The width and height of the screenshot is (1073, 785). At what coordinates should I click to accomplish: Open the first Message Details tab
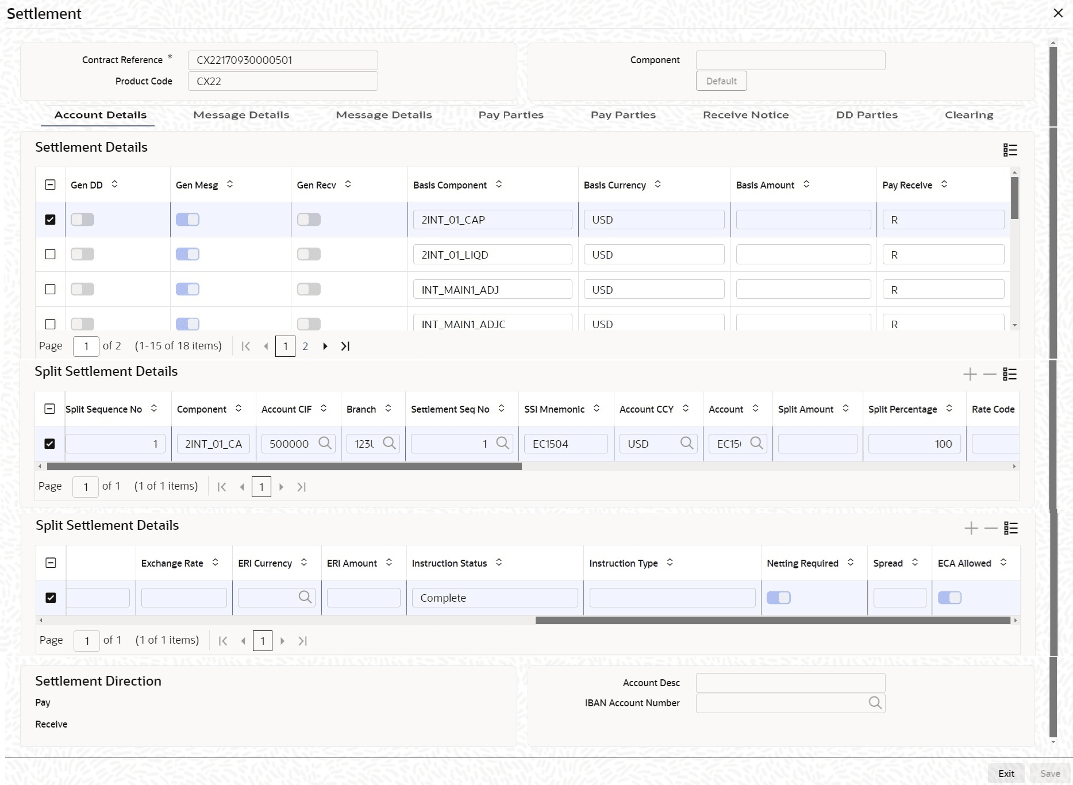241,115
